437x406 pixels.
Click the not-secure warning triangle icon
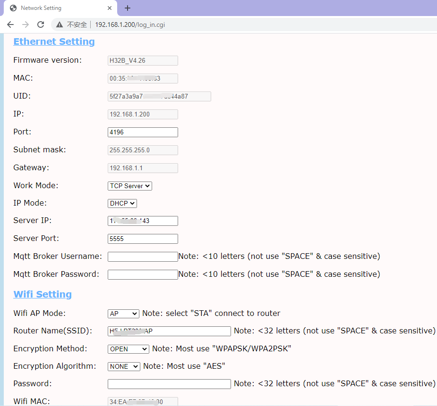[x=59, y=25]
